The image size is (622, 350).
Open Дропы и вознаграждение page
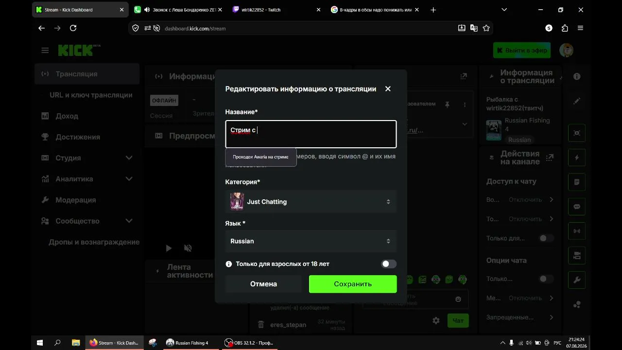tap(94, 242)
